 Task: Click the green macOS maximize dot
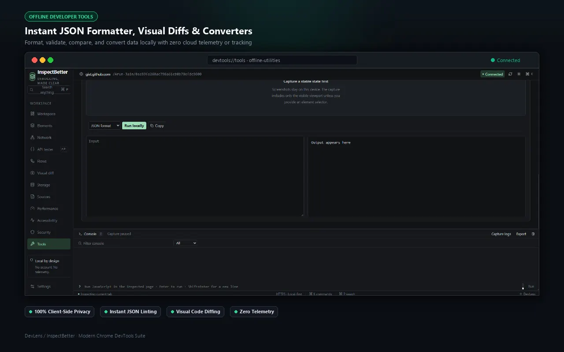tap(51, 60)
